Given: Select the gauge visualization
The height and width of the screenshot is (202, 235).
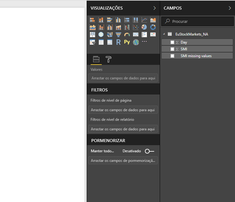Looking at the screenshot, I should 127,35.
